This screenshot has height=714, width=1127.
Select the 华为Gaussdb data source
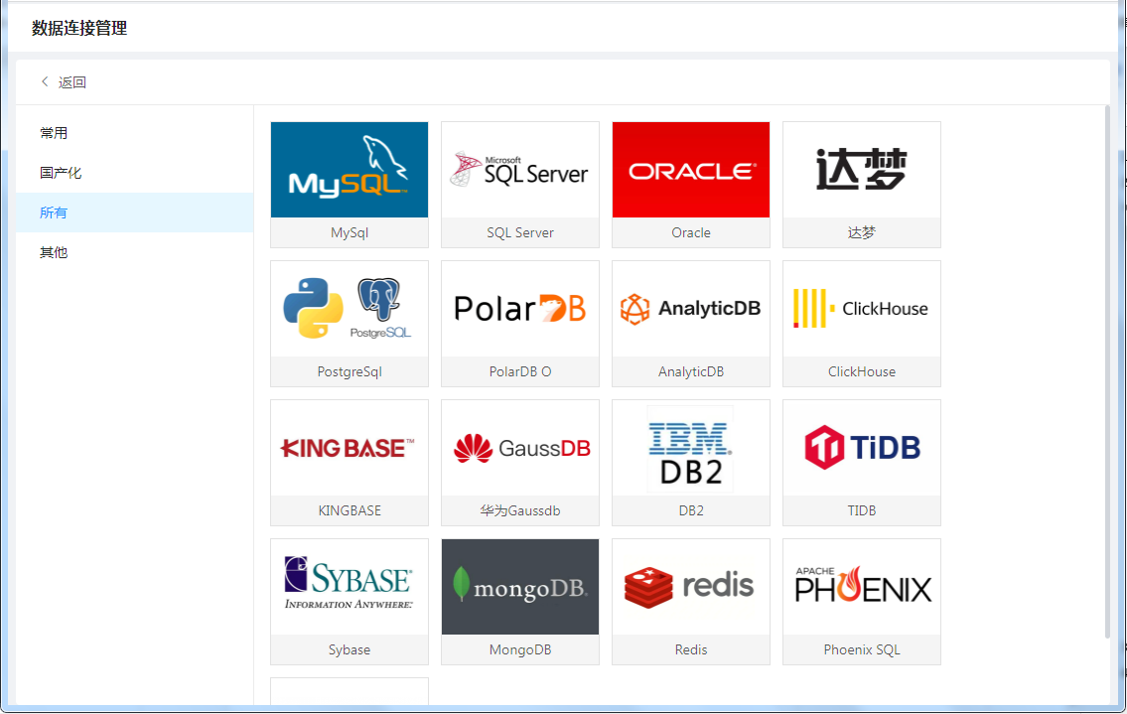click(x=519, y=448)
